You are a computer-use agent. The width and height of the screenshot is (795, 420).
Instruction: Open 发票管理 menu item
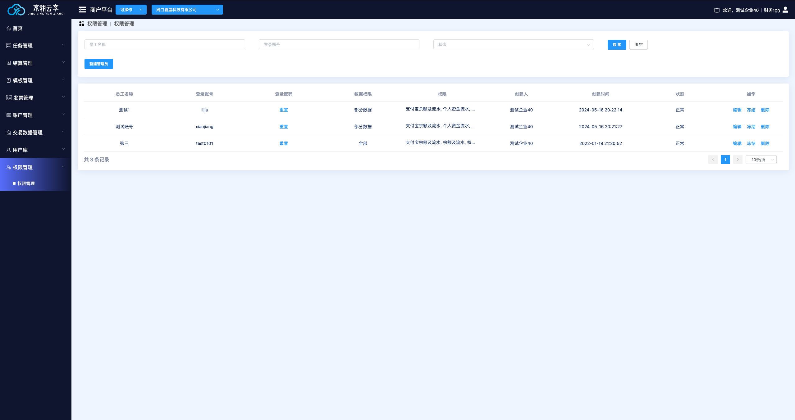click(36, 98)
